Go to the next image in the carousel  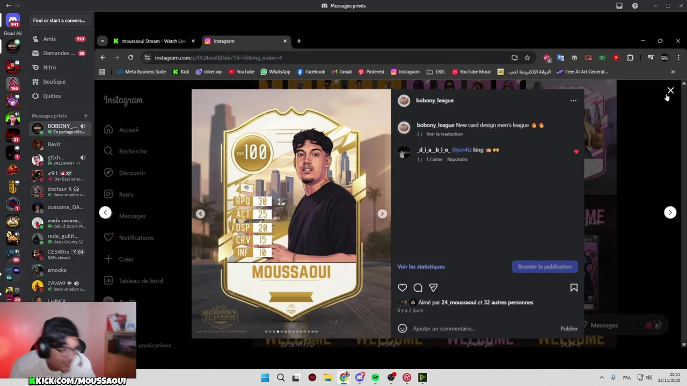tap(382, 214)
